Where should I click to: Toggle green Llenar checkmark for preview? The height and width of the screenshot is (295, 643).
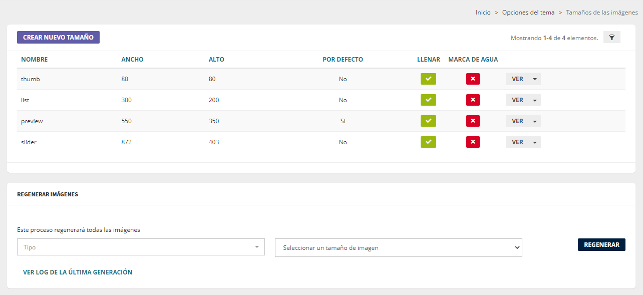(428, 121)
